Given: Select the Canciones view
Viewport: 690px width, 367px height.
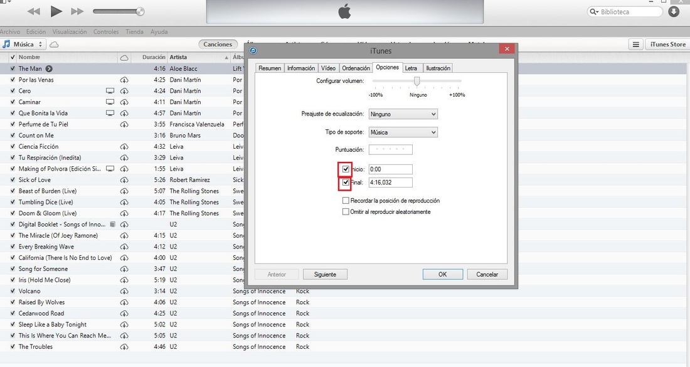Looking at the screenshot, I should coord(218,45).
